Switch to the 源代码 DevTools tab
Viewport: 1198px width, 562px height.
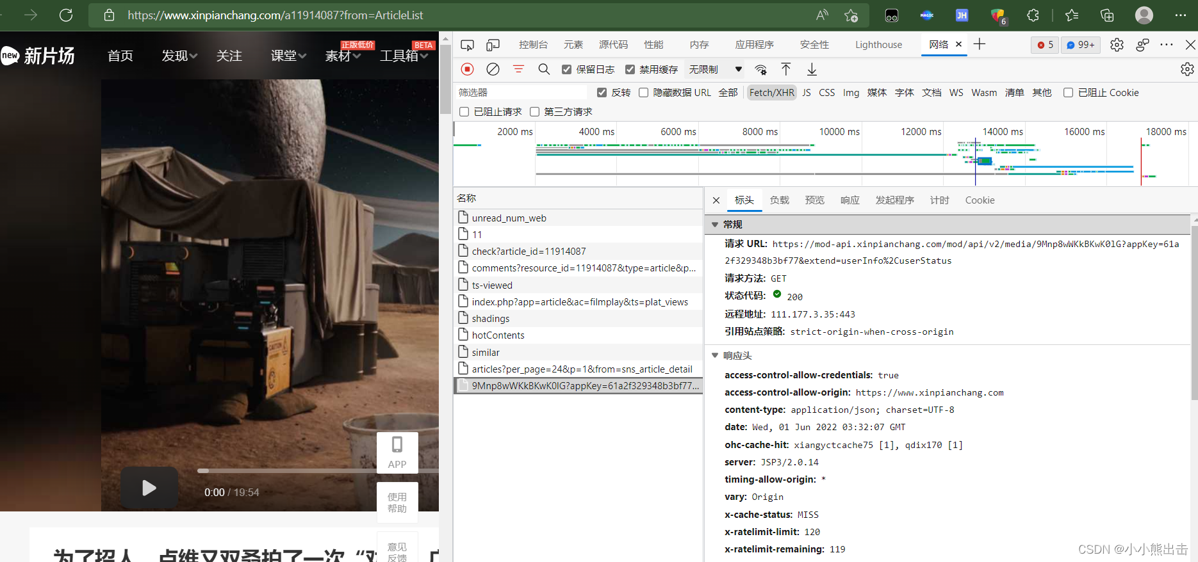click(x=613, y=45)
